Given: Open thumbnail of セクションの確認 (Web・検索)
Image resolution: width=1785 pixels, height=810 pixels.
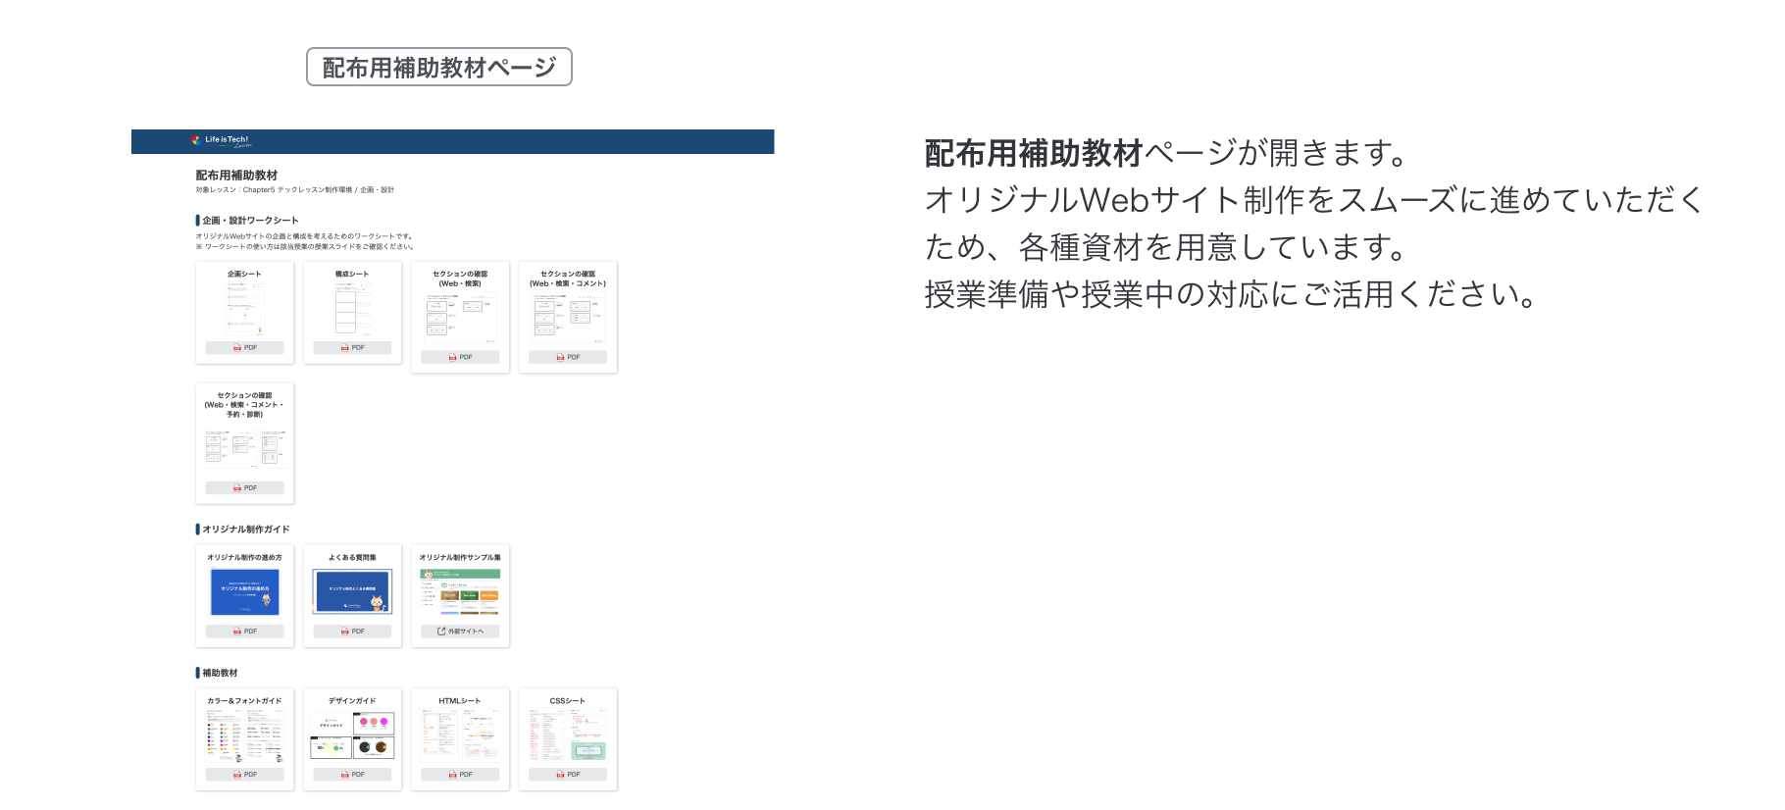Looking at the screenshot, I should (x=460, y=318).
